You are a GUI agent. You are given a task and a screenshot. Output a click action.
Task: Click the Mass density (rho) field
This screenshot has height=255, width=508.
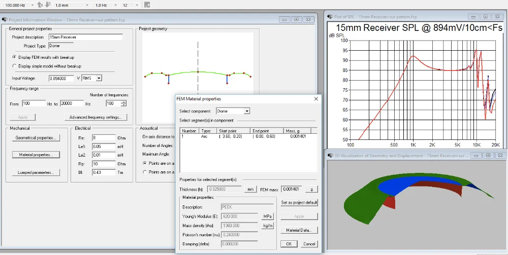pos(239,226)
